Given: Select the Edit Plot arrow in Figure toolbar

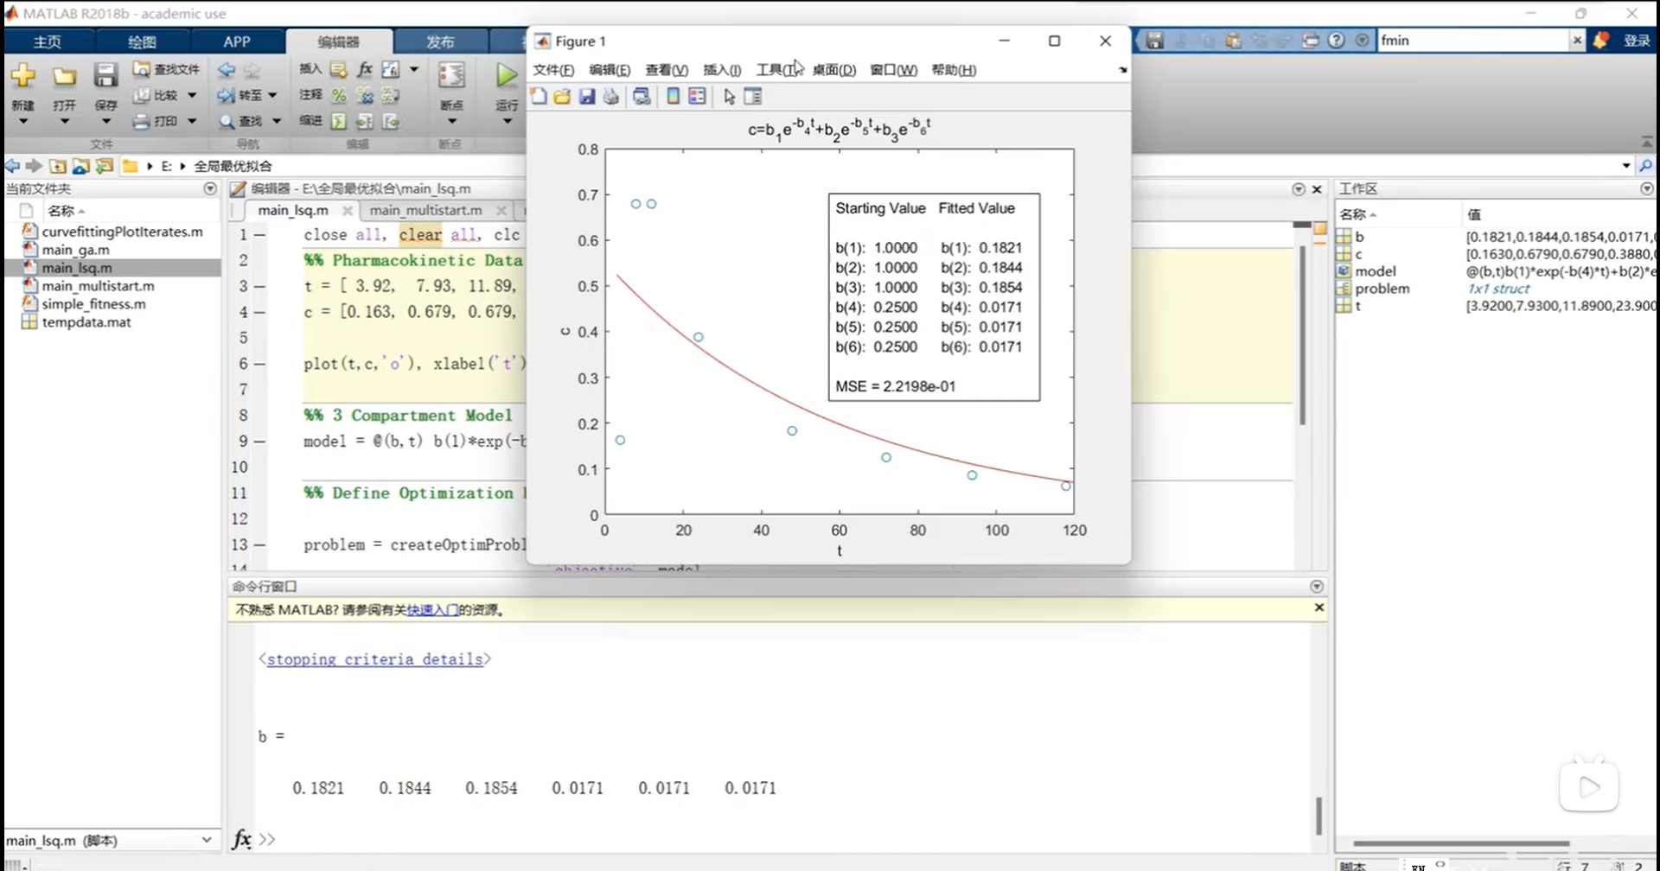Looking at the screenshot, I should pos(729,97).
